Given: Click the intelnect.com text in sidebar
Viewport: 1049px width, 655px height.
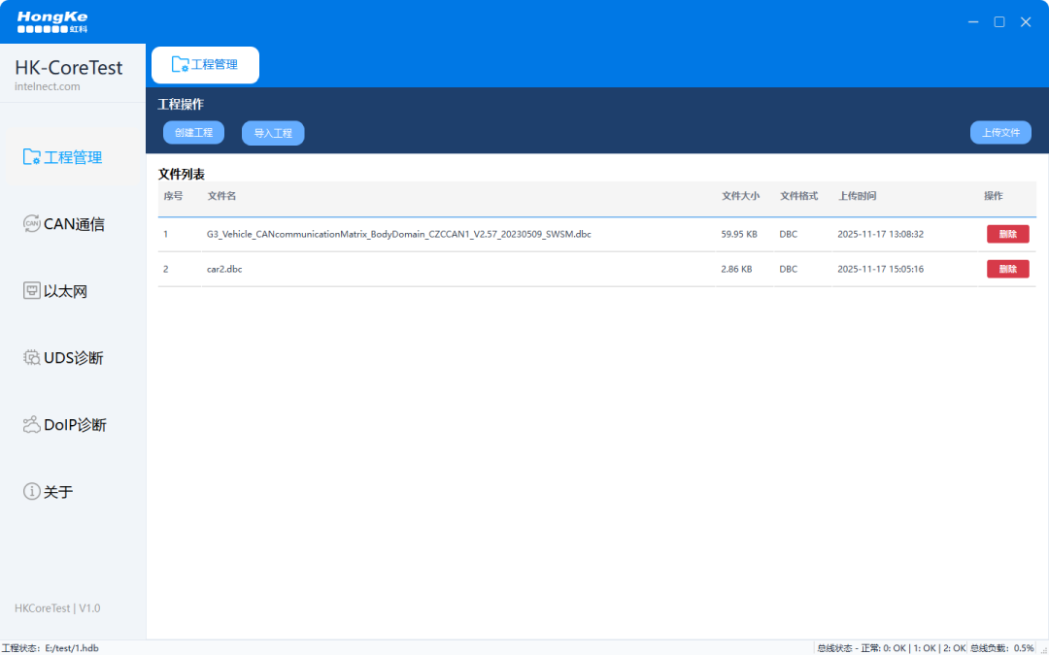Looking at the screenshot, I should tap(48, 86).
